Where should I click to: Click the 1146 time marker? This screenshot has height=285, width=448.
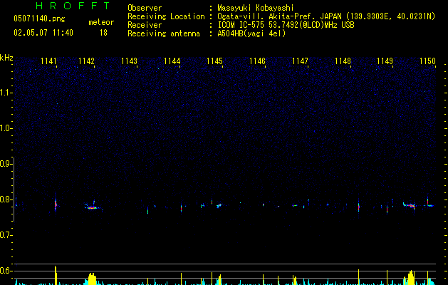pos(257,61)
